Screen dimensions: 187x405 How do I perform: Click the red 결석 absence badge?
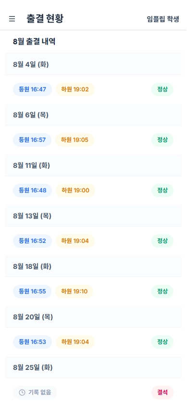162,392
